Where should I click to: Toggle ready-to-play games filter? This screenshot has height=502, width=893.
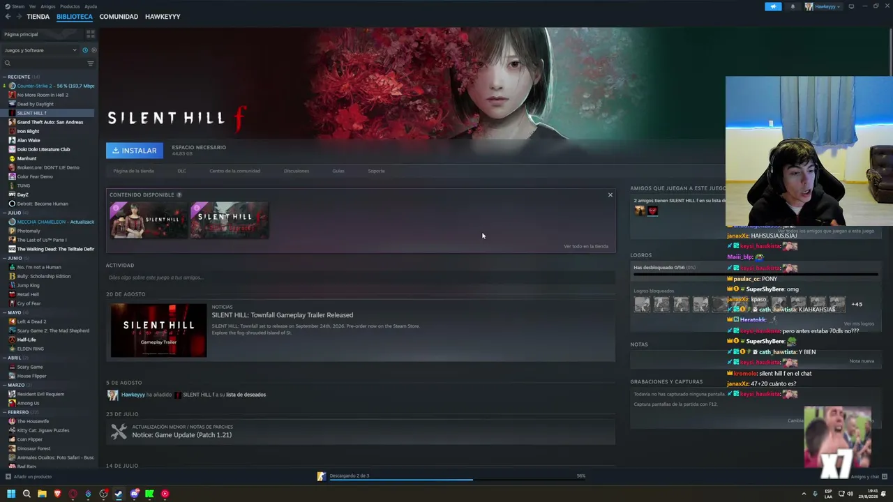tap(93, 50)
